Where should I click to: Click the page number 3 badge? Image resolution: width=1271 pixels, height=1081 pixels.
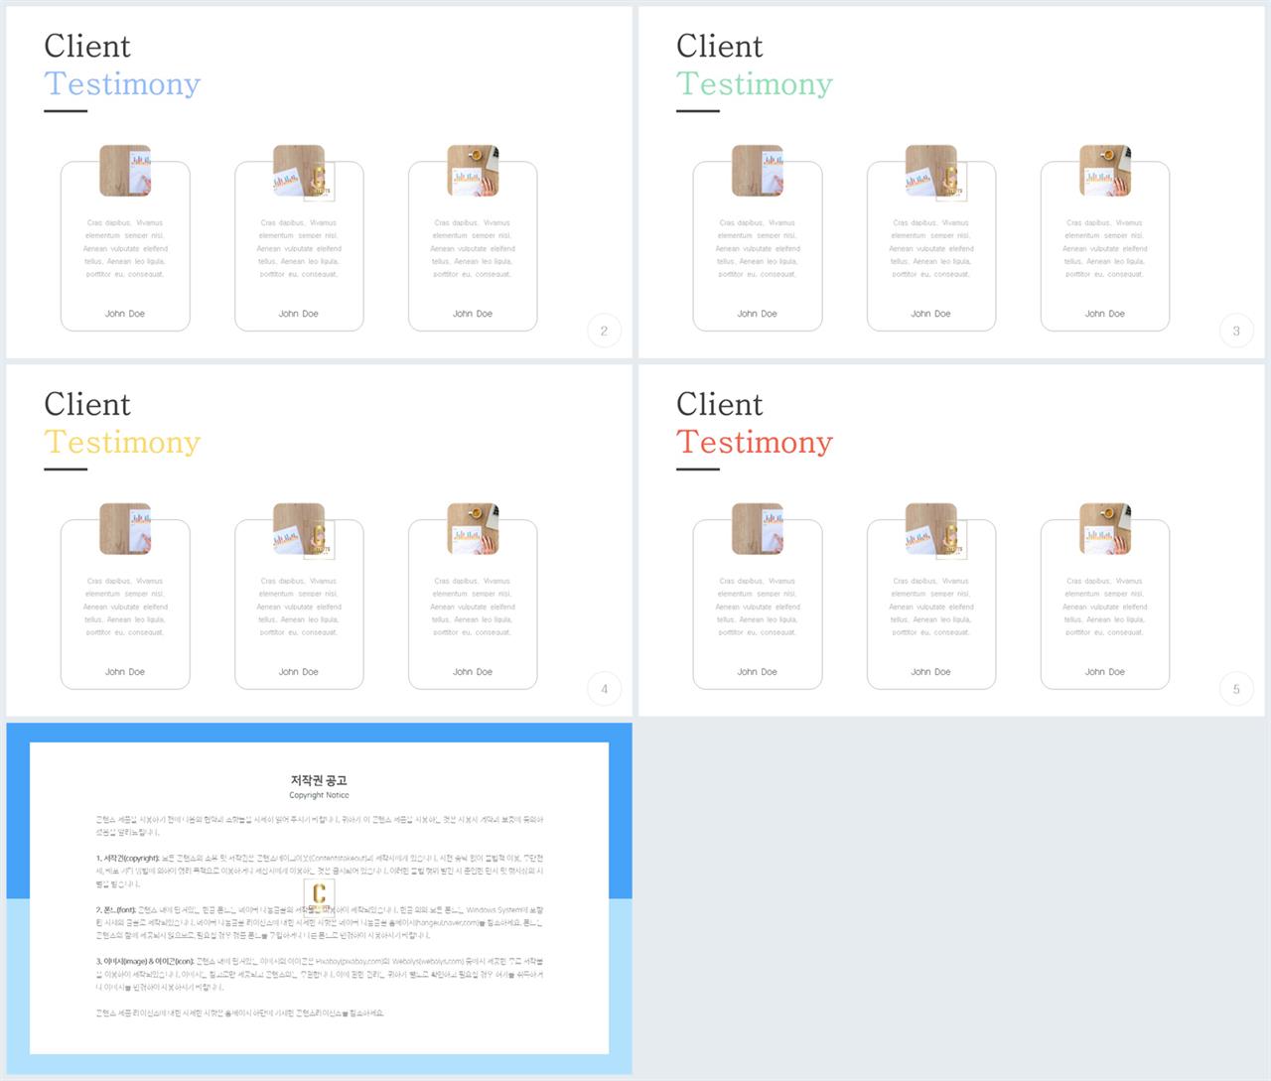coord(1236,331)
